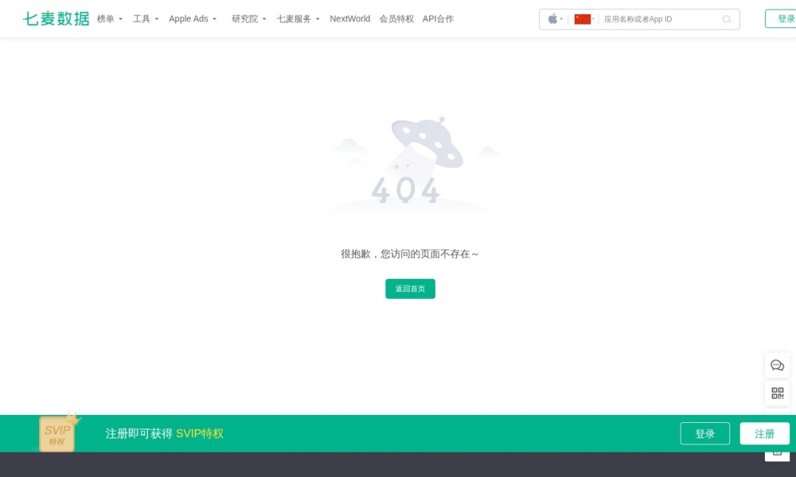The width and height of the screenshot is (796, 477).
Task: Click the 注册 button in bottom banner
Action: tap(764, 433)
